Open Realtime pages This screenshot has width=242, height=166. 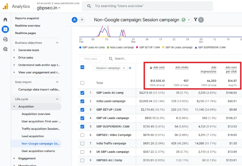(x=26, y=33)
